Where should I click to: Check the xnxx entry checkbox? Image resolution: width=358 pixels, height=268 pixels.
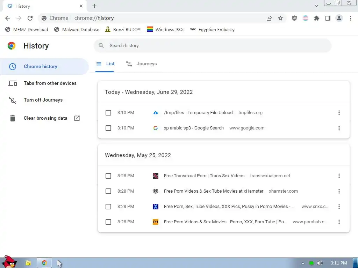[108, 207]
